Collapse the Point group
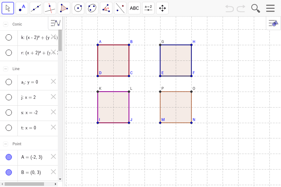 (x=6, y=144)
